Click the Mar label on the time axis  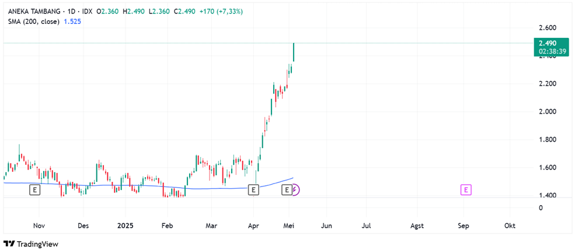point(211,226)
